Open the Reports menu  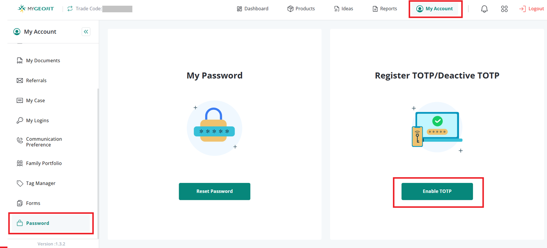(x=385, y=9)
